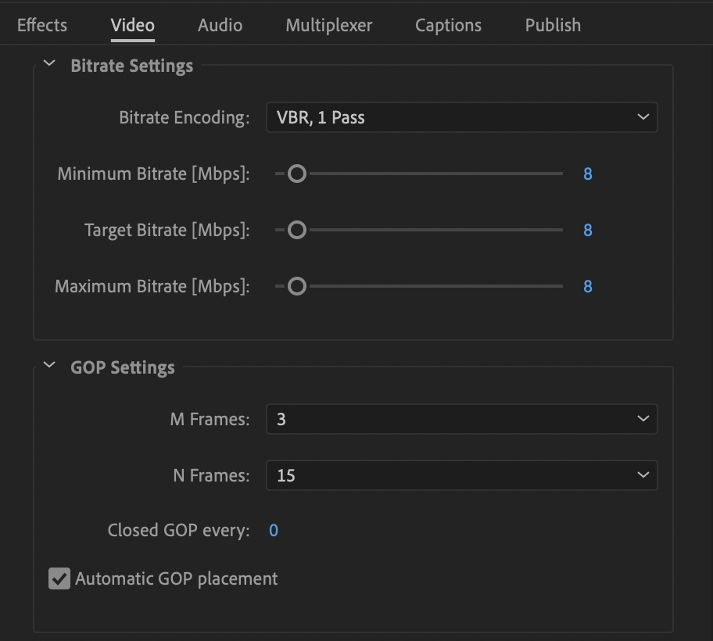
Task: Select the Video tab
Action: 132,25
